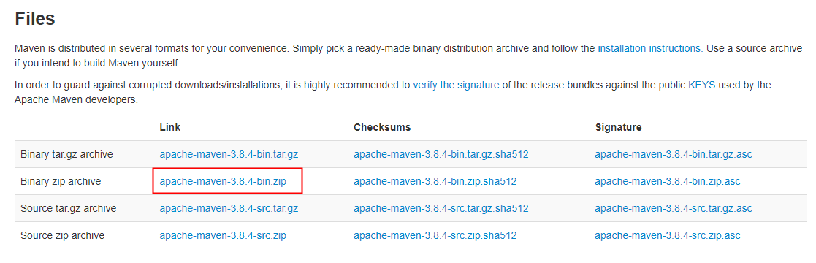Get apache-maven-3.8.4-src.tar.gz.asc signature
This screenshot has height=263, width=816.
[x=674, y=209]
